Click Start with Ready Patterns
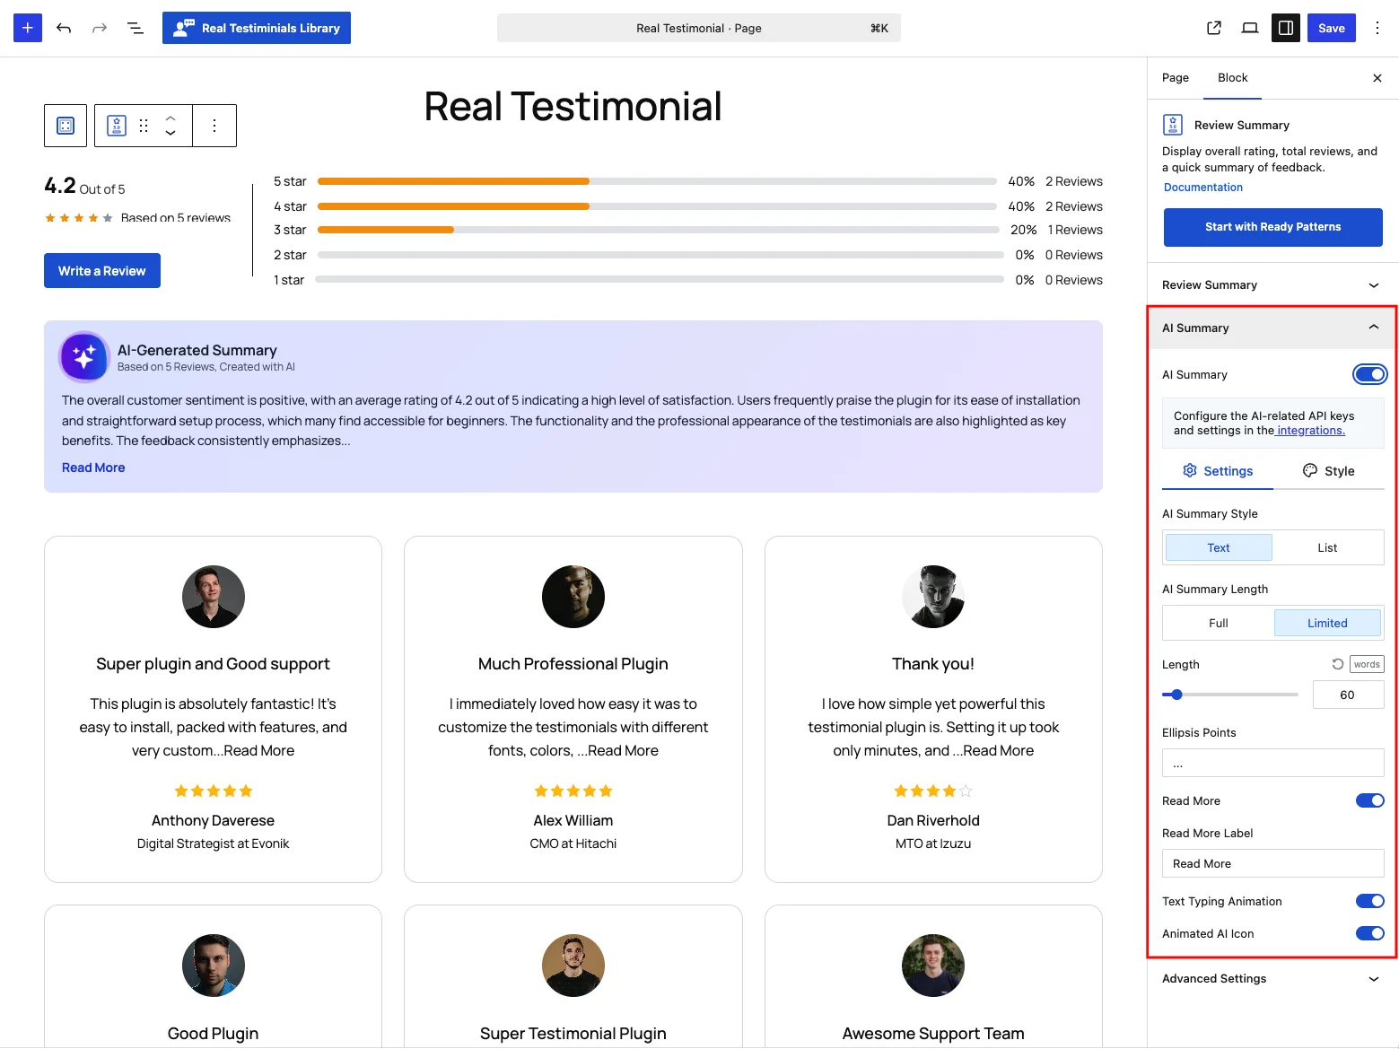This screenshot has width=1399, height=1049. point(1273,227)
